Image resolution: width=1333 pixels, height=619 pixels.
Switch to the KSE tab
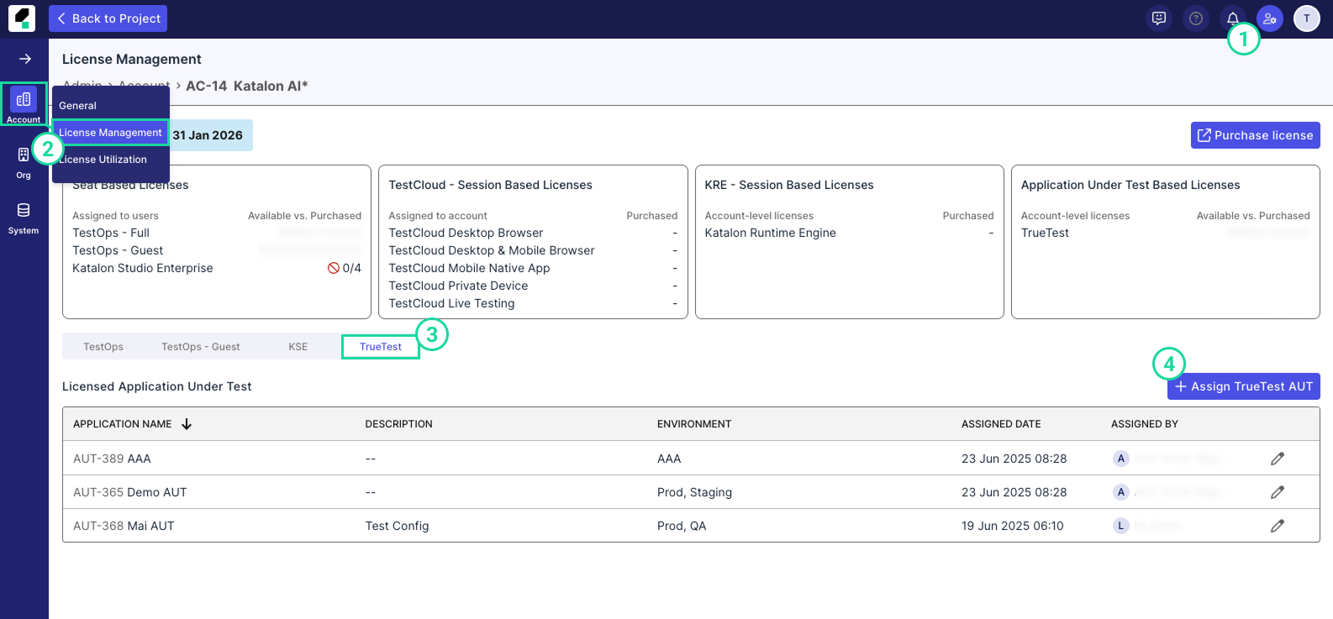click(x=298, y=347)
